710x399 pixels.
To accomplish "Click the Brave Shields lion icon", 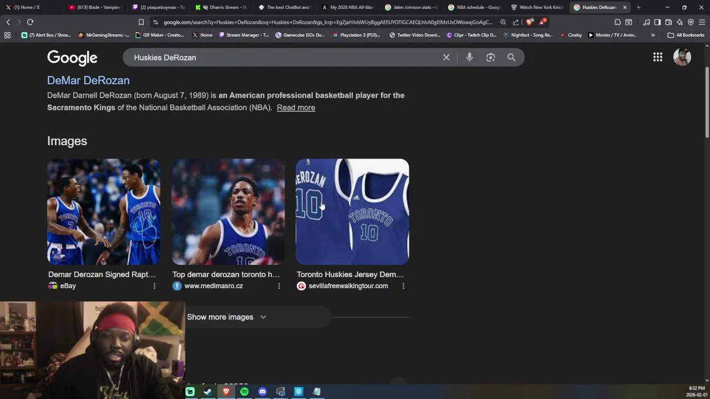I will coord(529,22).
